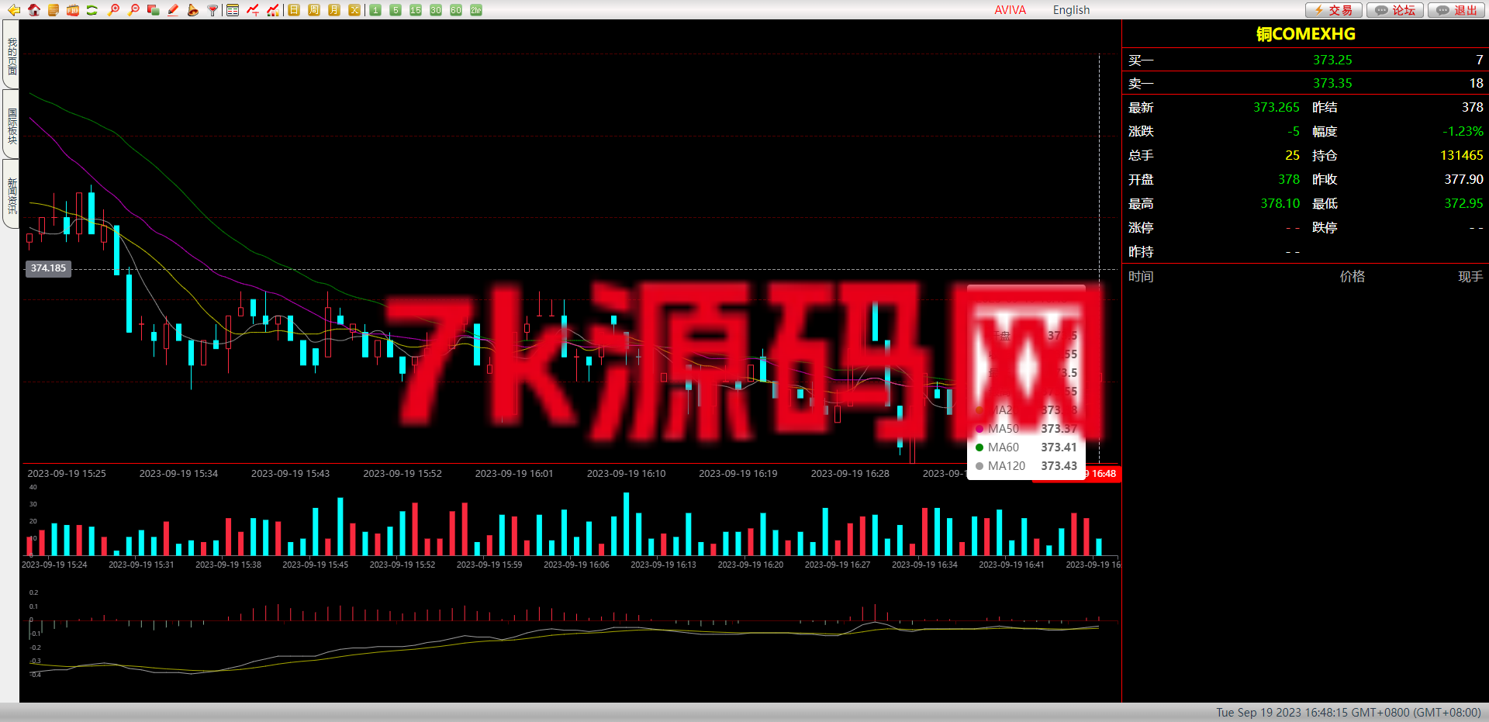Viewport: 1489px width, 722px height.
Task: Click the low price 372.95
Action: click(1463, 203)
